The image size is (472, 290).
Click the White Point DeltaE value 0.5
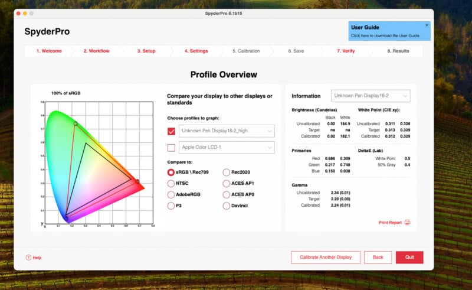tap(407, 158)
